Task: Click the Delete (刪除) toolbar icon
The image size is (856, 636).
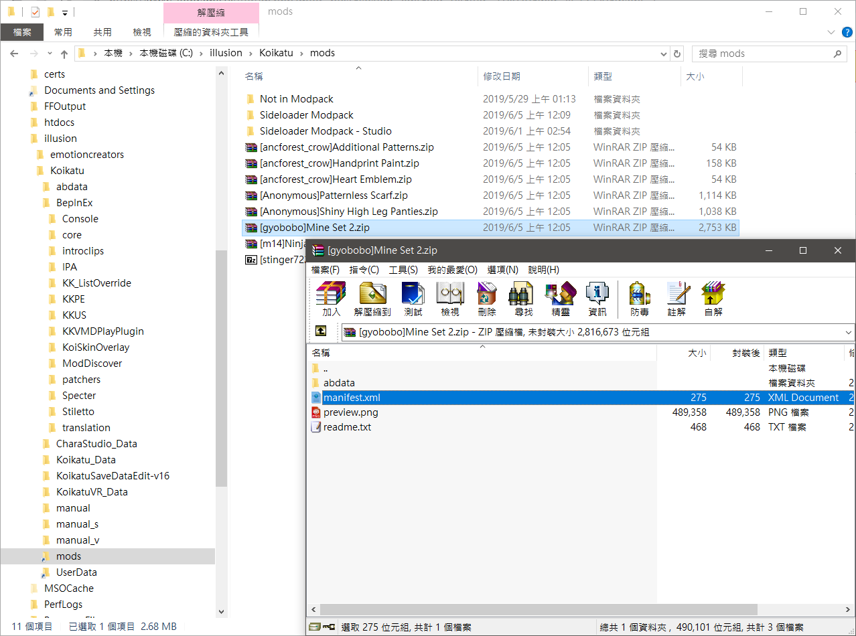Action: (487, 298)
